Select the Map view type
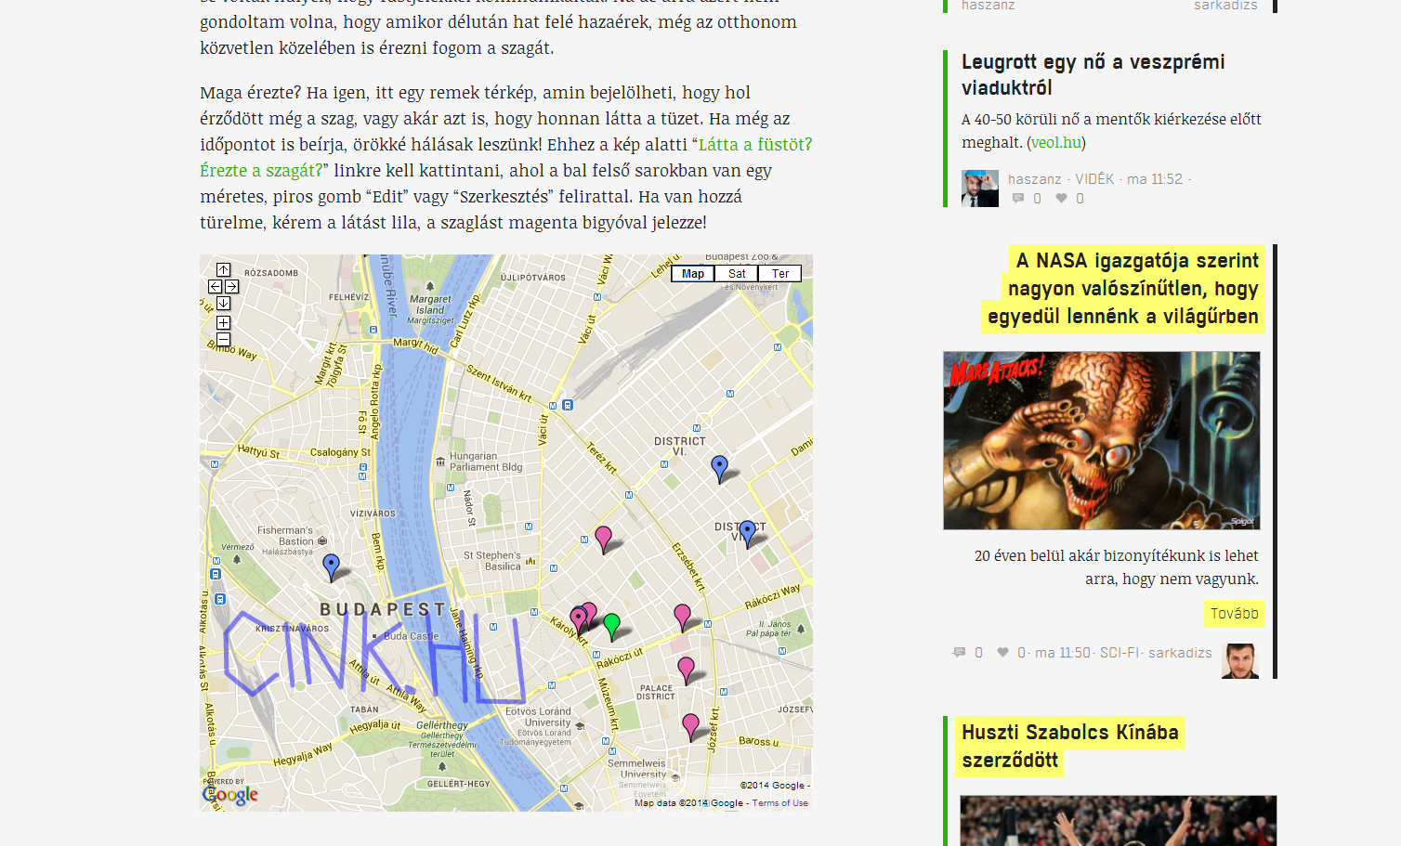This screenshot has width=1401, height=846. tap(693, 274)
